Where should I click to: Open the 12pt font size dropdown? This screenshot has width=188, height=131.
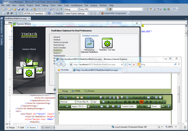(x=96, y=102)
